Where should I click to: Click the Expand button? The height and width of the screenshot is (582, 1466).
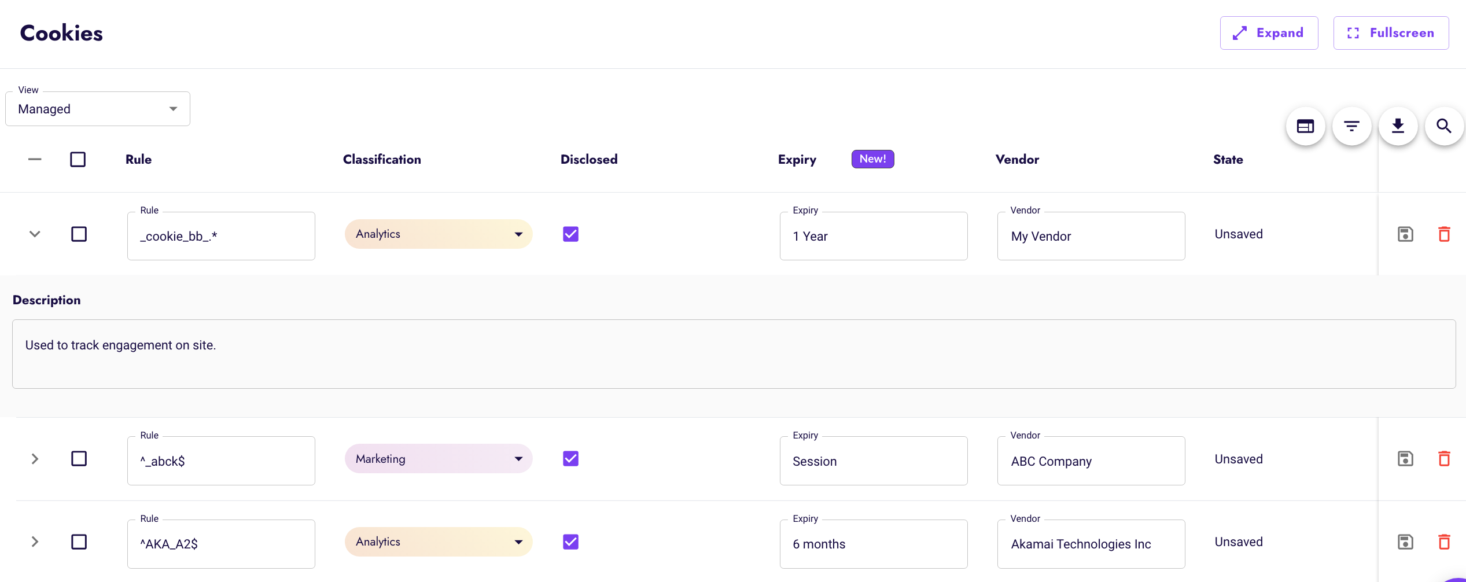1269,33
